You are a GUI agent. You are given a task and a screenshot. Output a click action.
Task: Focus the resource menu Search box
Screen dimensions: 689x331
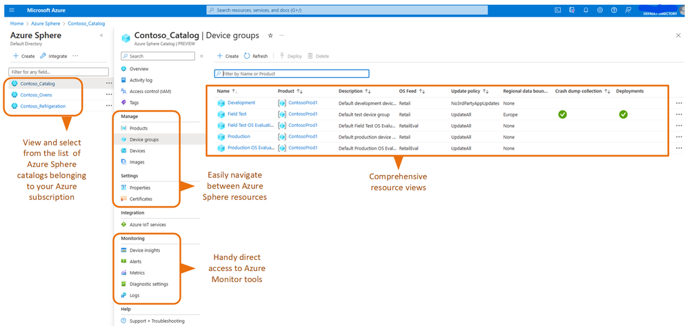pos(158,57)
